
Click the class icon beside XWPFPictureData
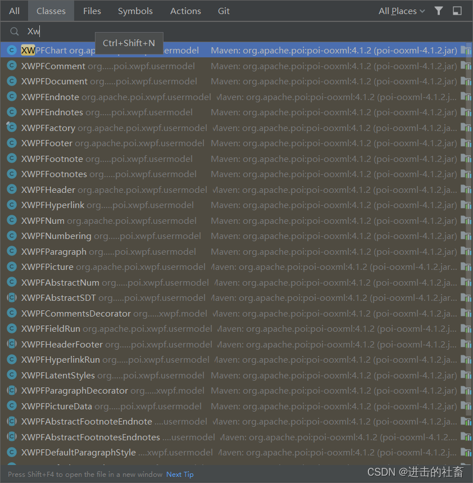point(12,405)
